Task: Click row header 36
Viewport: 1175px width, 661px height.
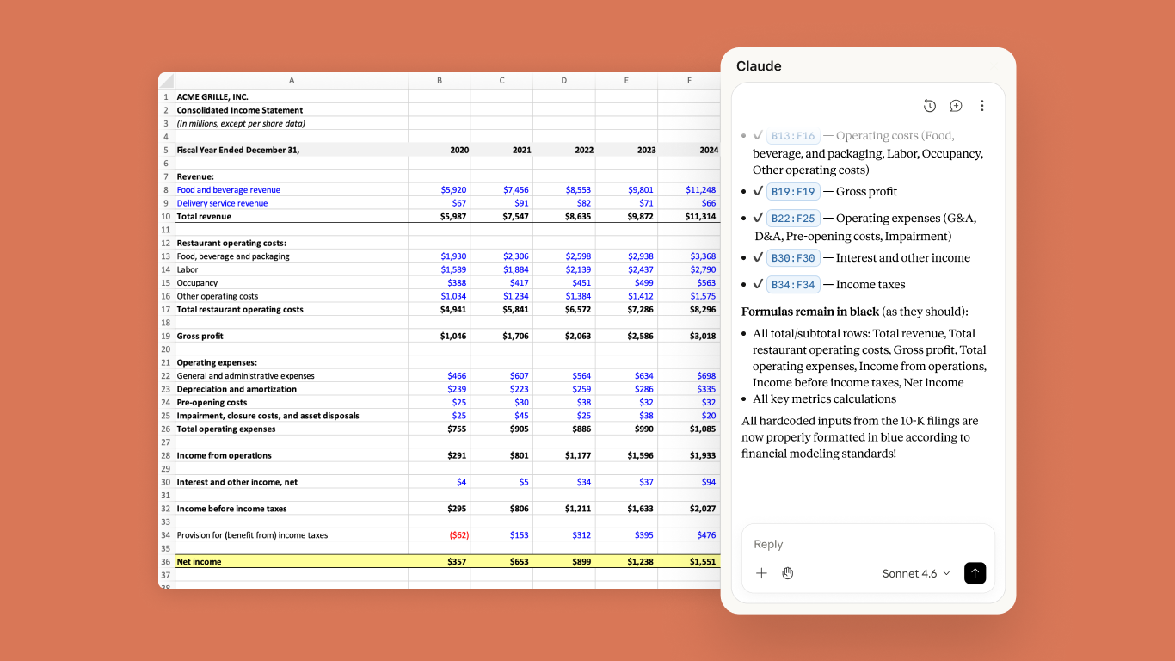Action: [166, 561]
